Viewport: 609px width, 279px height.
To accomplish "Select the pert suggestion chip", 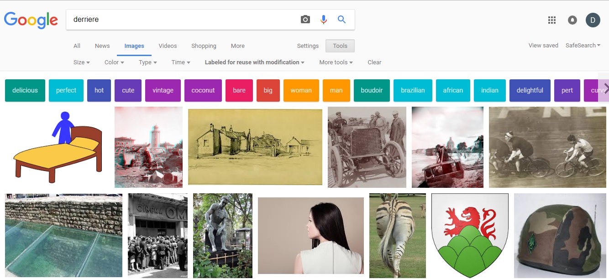I will point(567,90).
